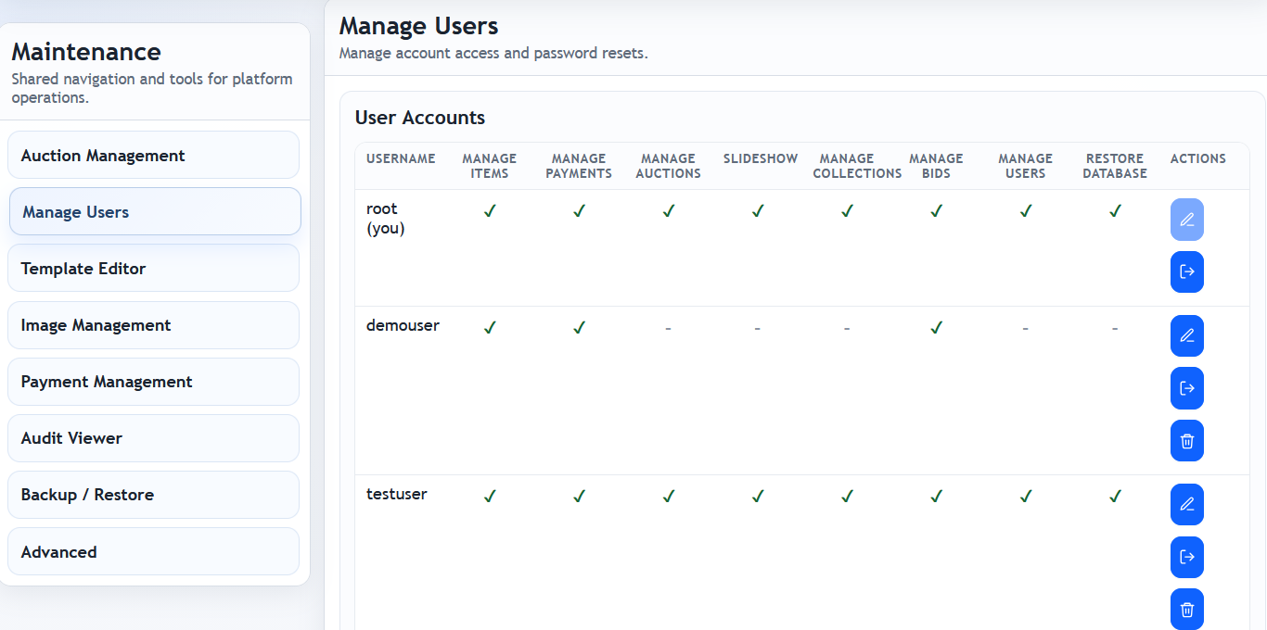The image size is (1267, 630).
Task: Click testuser's Manage Collections checkmark
Action: point(847,497)
